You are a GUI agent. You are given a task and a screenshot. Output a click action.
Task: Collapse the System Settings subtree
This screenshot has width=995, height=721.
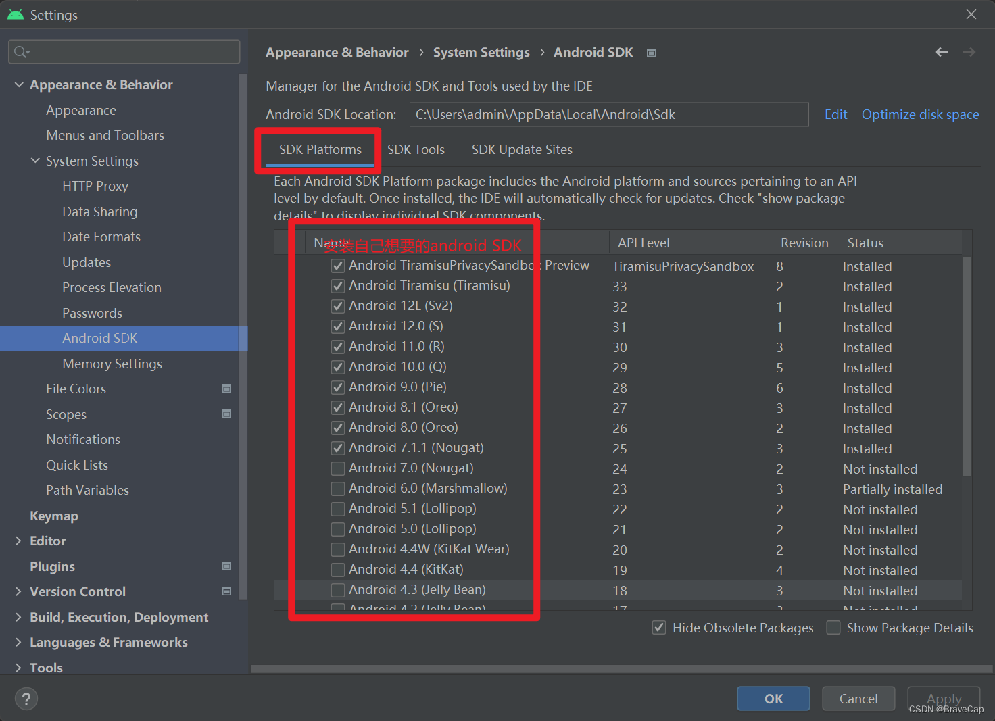coord(35,161)
